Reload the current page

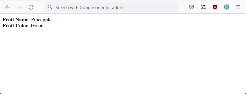pyautogui.click(x=31, y=7)
